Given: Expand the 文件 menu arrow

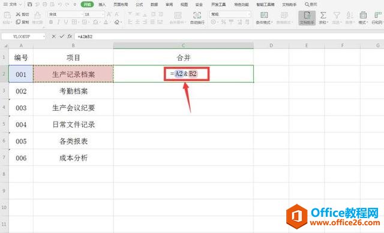Looking at the screenshot, I should coord(20,4).
